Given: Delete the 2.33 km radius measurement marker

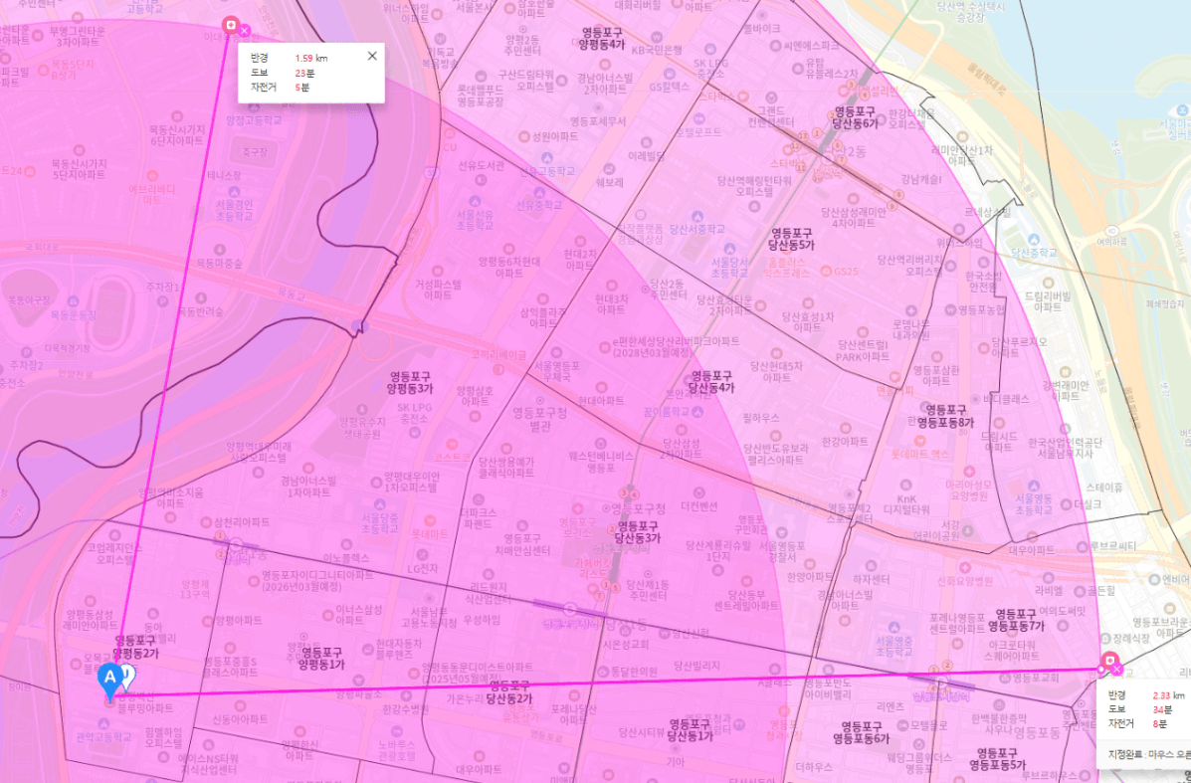Looking at the screenshot, I should [1117, 669].
